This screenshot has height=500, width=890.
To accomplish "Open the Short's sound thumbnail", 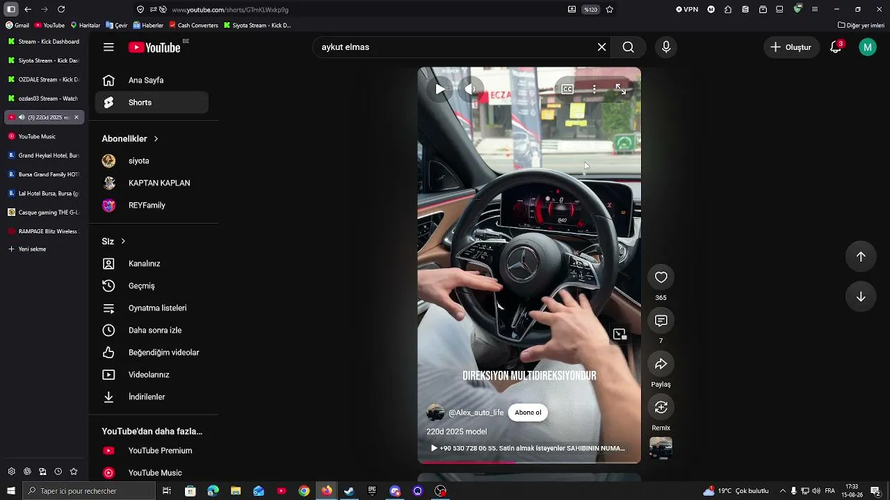I will point(661,449).
